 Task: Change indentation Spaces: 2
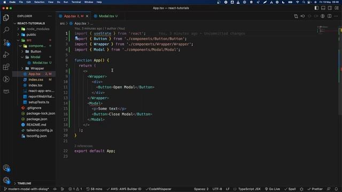pyautogui.click(x=201, y=189)
